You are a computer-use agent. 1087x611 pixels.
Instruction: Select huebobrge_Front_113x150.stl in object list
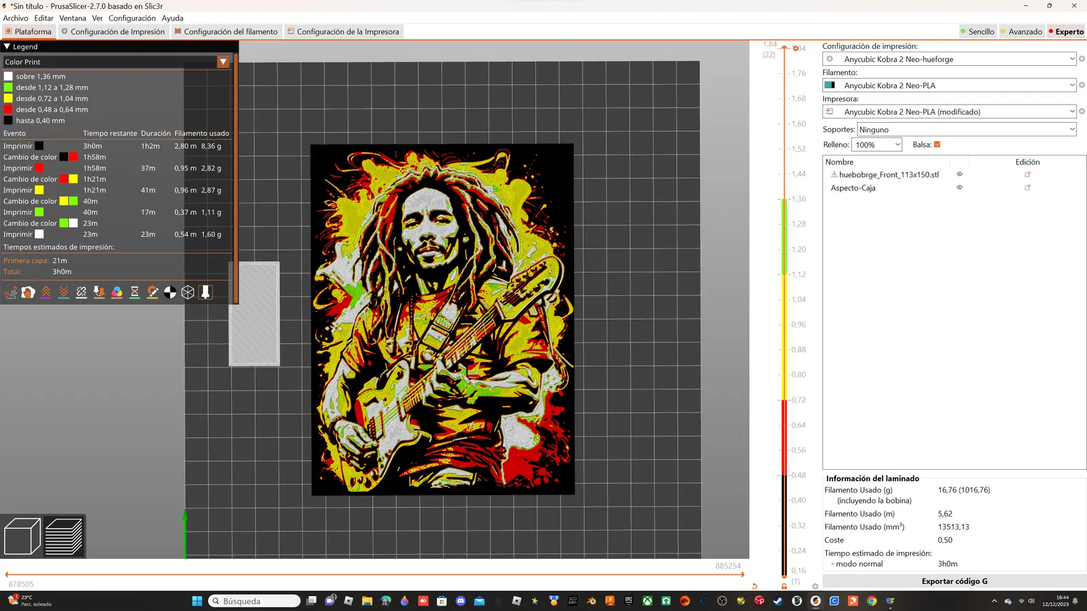(889, 174)
